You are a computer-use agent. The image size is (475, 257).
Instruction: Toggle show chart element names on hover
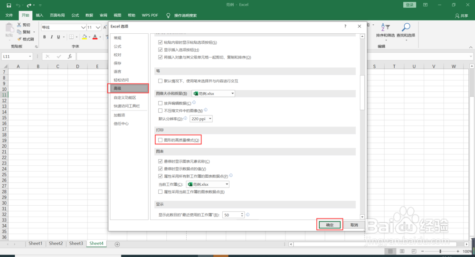[x=160, y=162]
